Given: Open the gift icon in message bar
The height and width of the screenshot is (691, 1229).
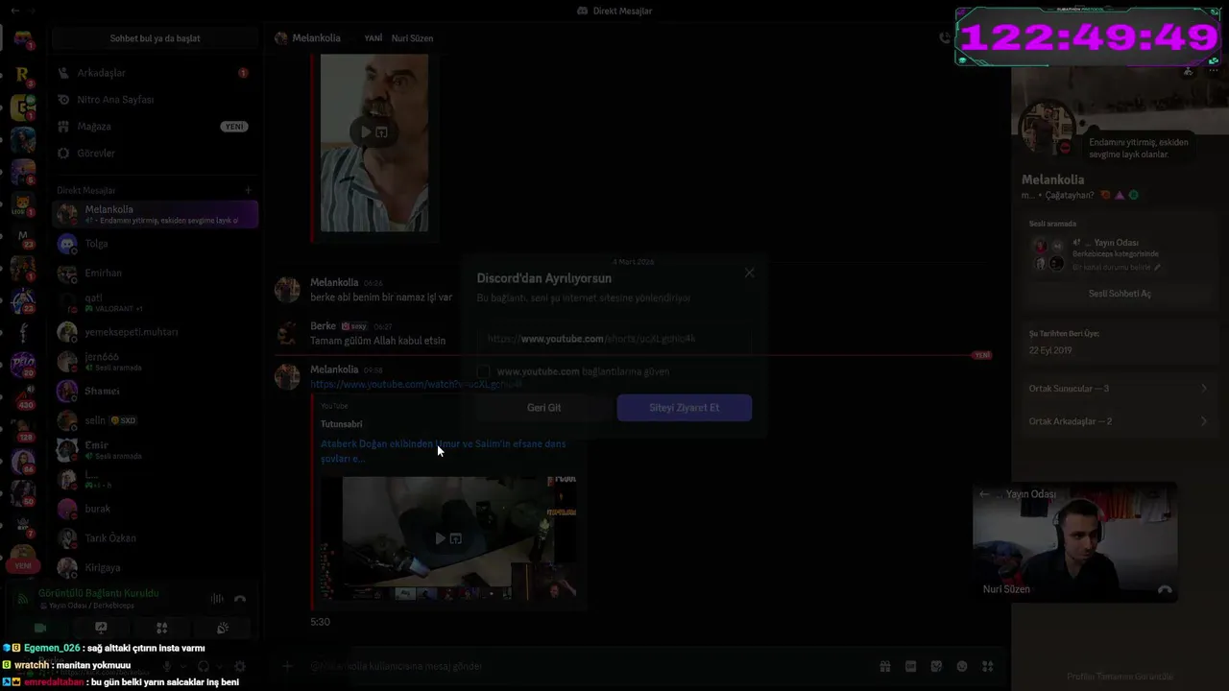Looking at the screenshot, I should (x=884, y=666).
